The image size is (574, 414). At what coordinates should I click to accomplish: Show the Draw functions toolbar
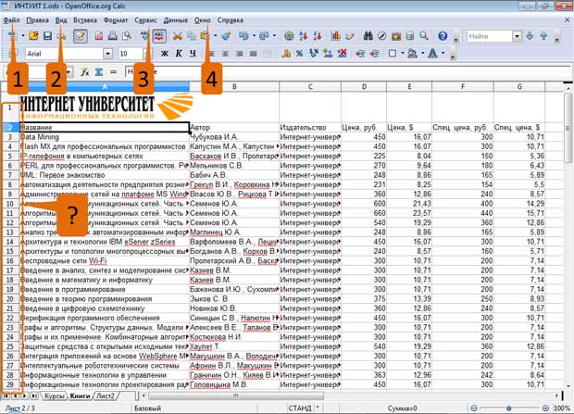350,36
